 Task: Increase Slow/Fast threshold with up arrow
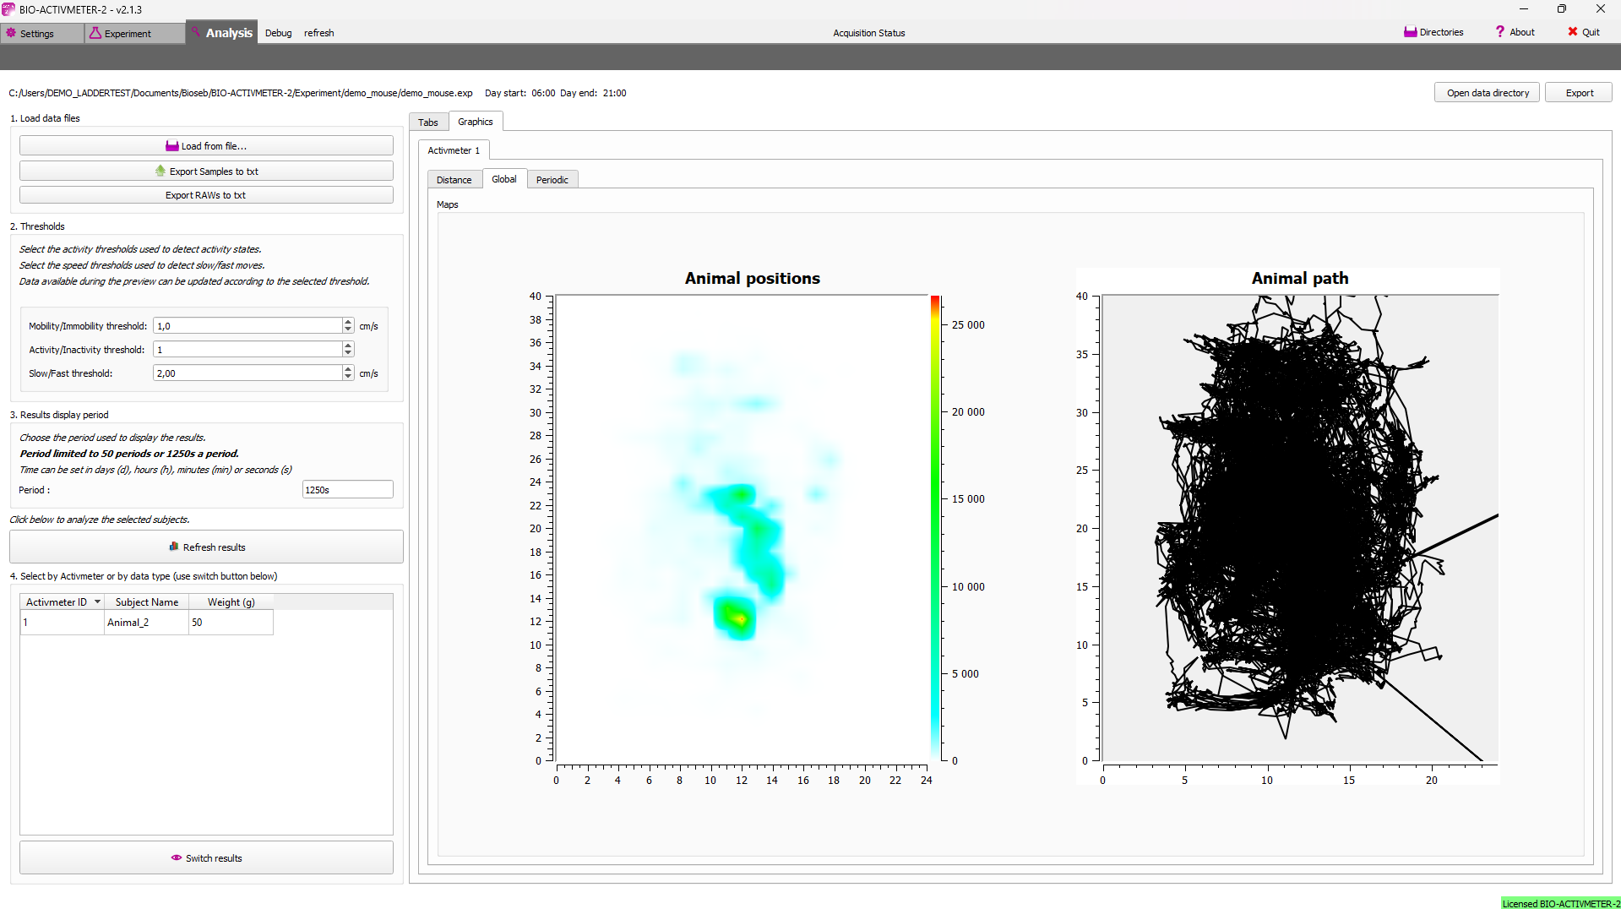click(x=348, y=369)
